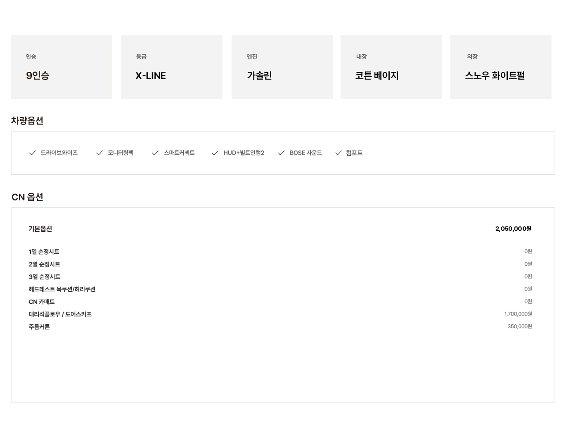
Task: Click the 1열 순정시트 row
Action: click(280, 252)
